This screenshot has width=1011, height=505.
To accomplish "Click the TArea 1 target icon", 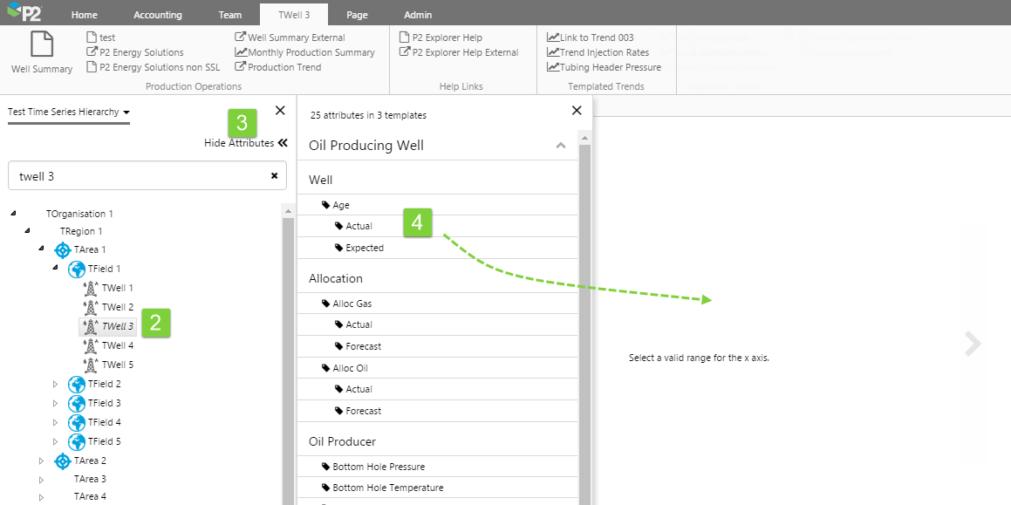I will 63,249.
